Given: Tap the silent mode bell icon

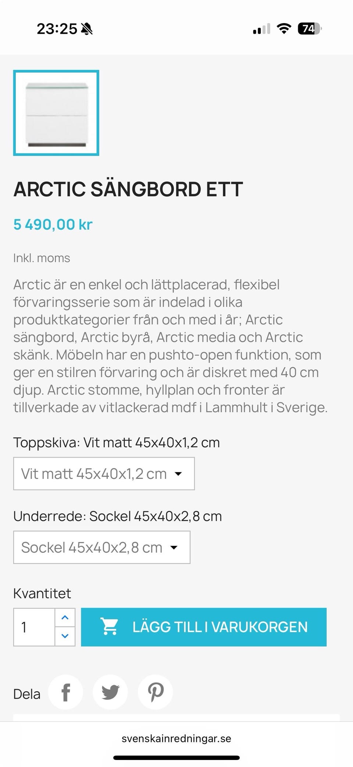Looking at the screenshot, I should pos(87,29).
